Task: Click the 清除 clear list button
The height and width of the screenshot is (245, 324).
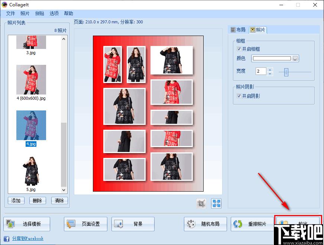Action: [x=59, y=201]
